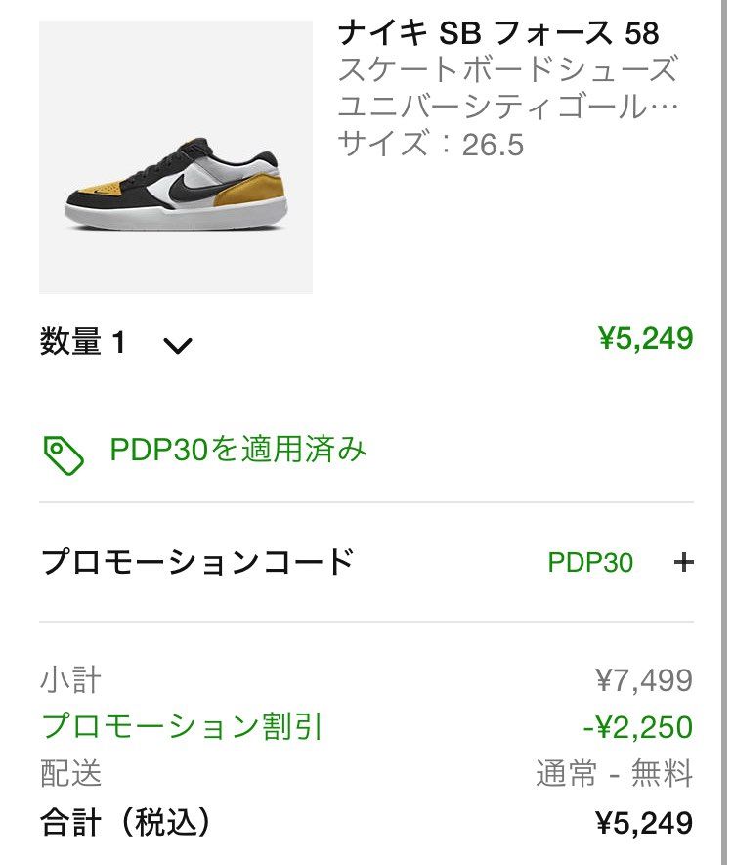This screenshot has height=865, width=733.
Task: Click the green PDP30 code text
Action: (590, 563)
